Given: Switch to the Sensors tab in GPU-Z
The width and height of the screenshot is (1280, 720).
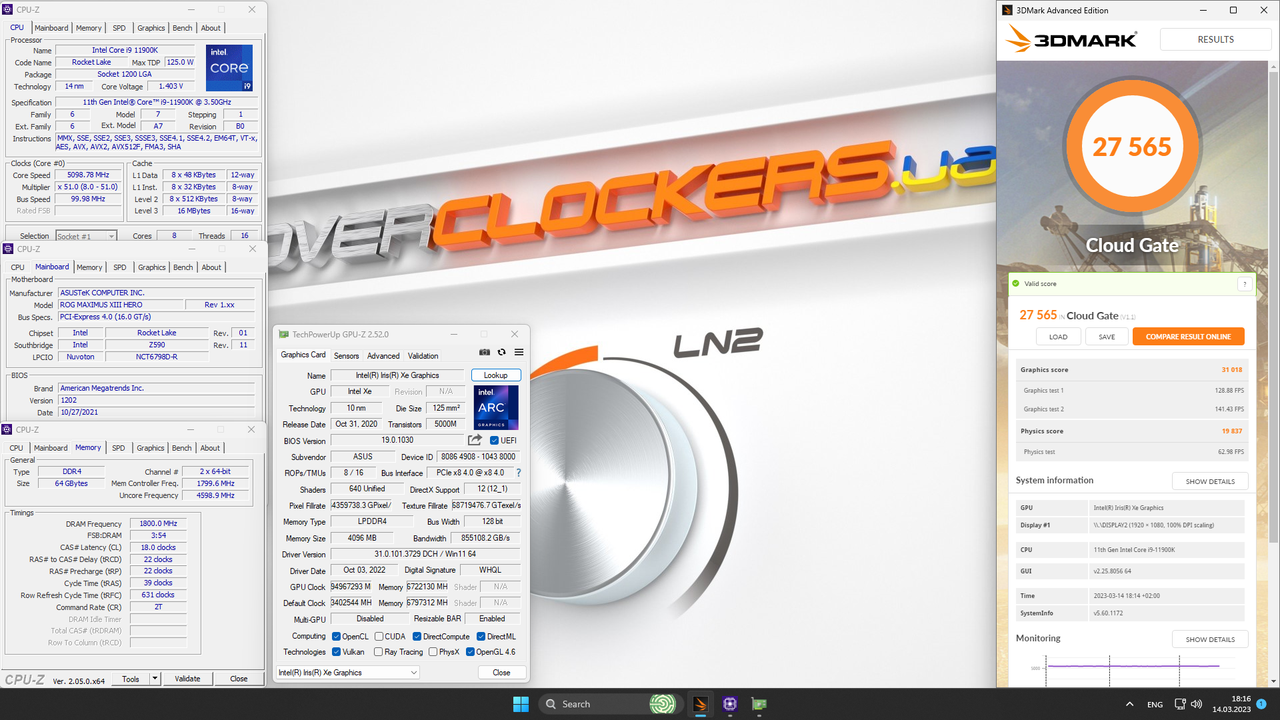Looking at the screenshot, I should 346,356.
